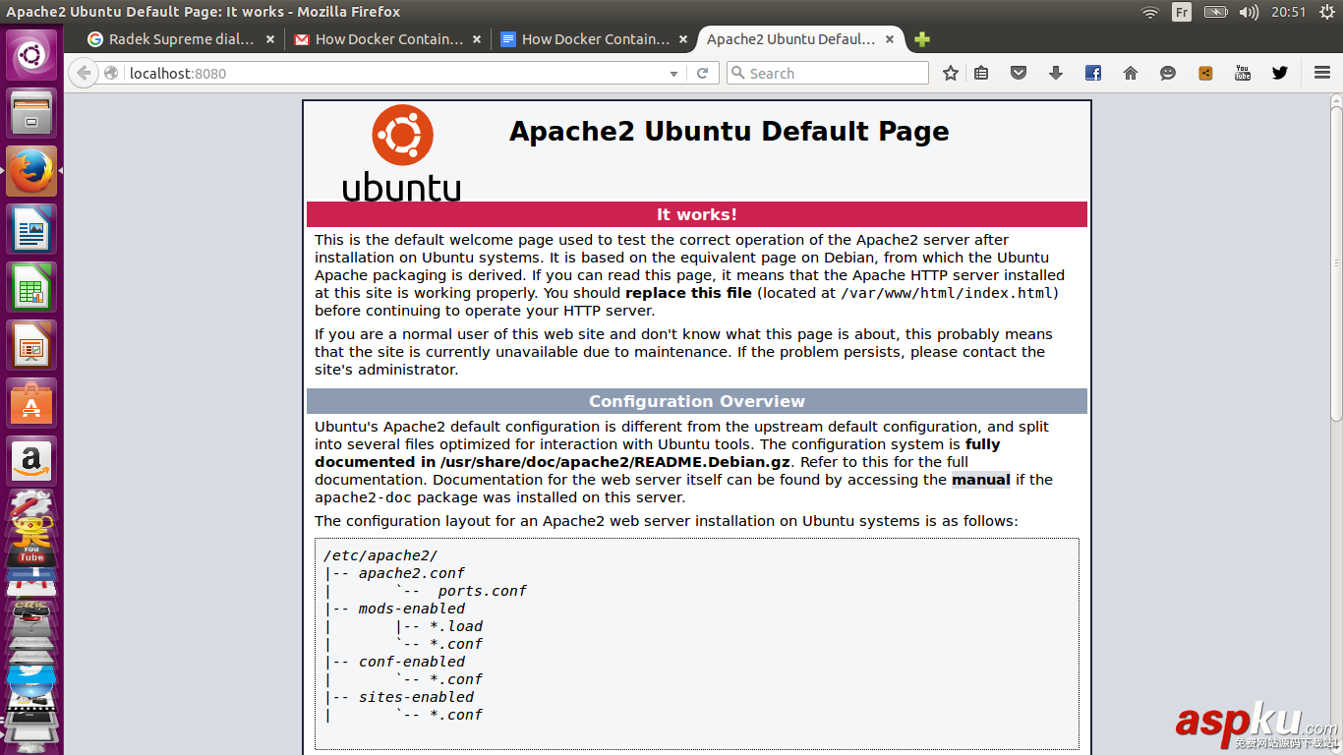This screenshot has width=1343, height=755.
Task: Click apache2.conf in the config tree
Action: (x=412, y=573)
